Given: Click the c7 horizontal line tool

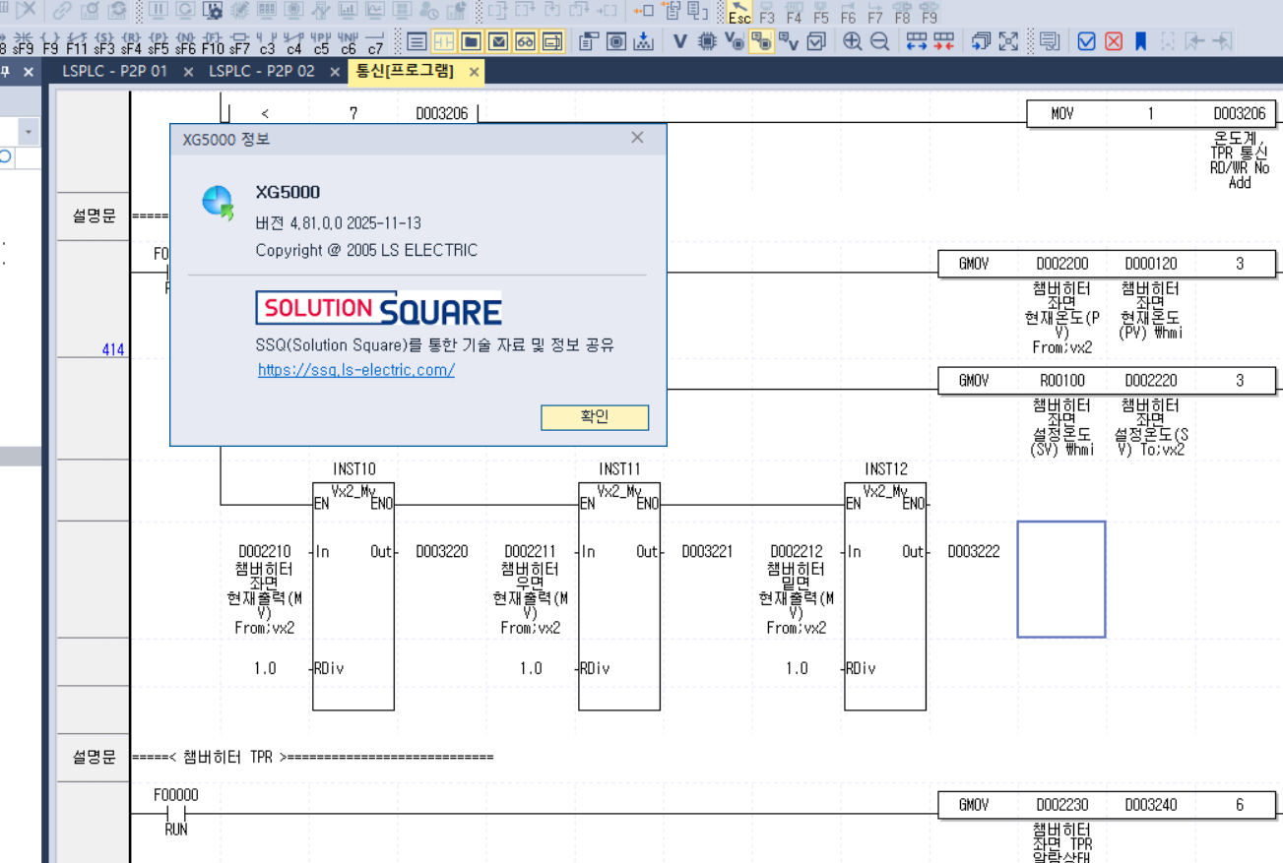Looking at the screenshot, I should point(375,41).
